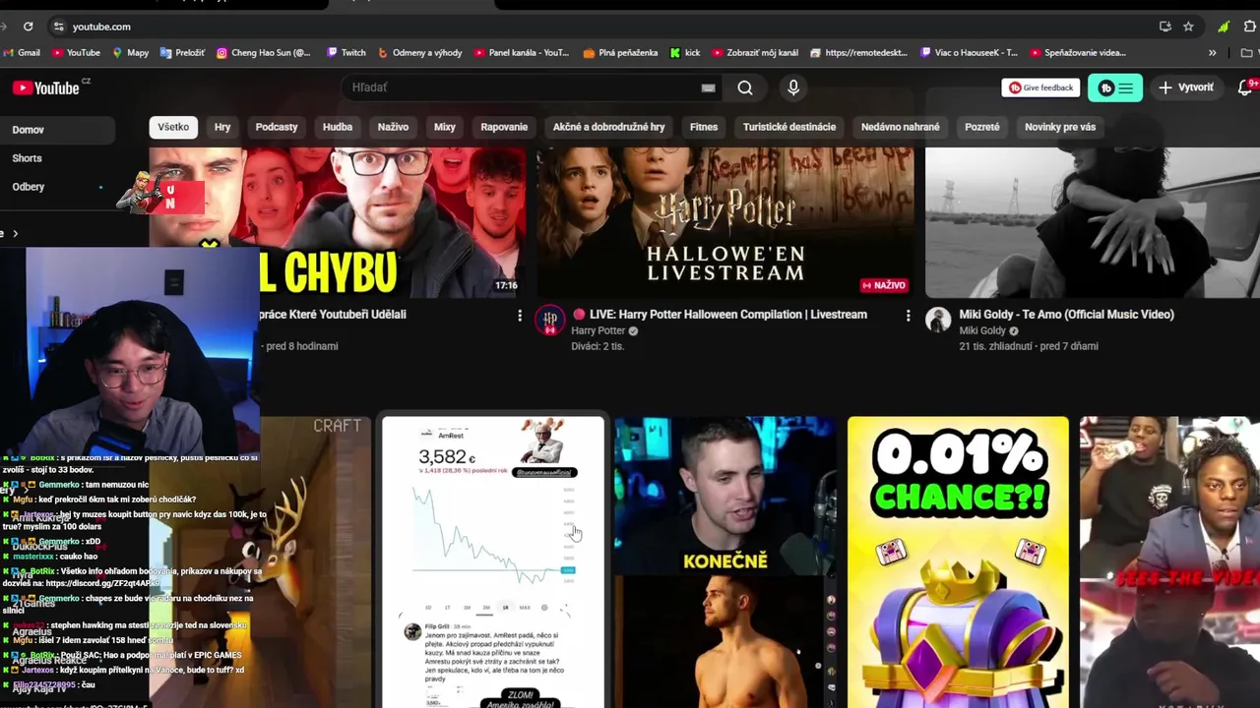Expand the hidden bookmarks chevron
1260x708 pixels.
coord(1212,52)
